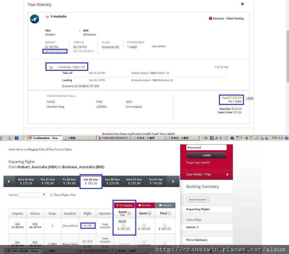
Task: Select the $185.00 Saver Lite fare radio
Action: [124, 225]
